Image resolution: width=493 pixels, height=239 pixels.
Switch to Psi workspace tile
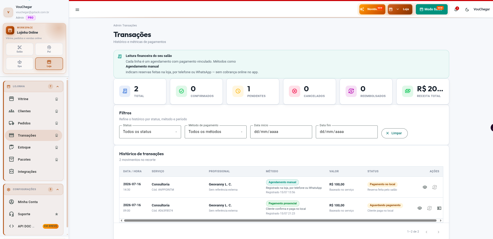pyautogui.click(x=49, y=49)
